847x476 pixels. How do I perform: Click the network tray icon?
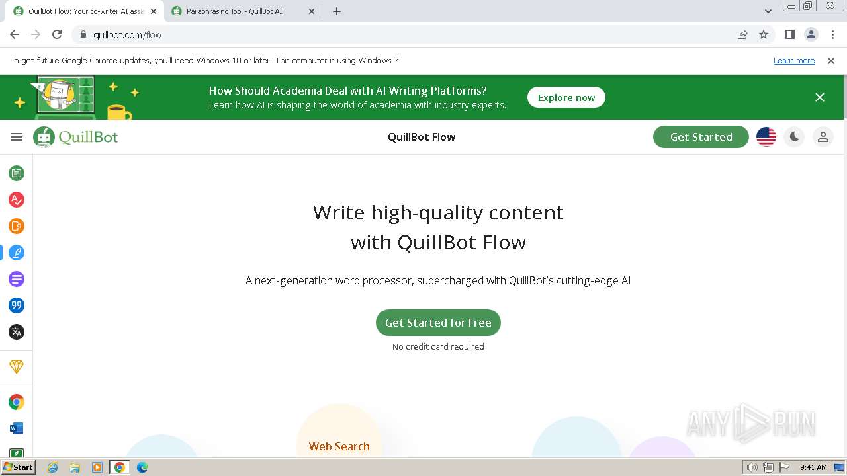pyautogui.click(x=768, y=467)
